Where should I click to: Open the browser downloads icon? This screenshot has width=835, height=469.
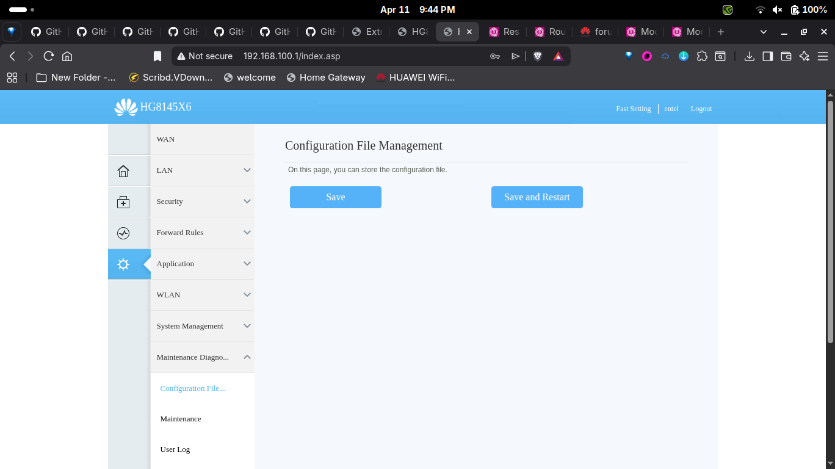750,56
